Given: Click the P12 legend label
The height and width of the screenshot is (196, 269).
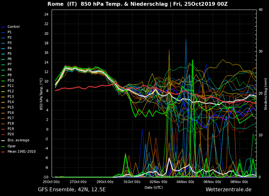Looking at the screenshot, I should coord(11,91).
